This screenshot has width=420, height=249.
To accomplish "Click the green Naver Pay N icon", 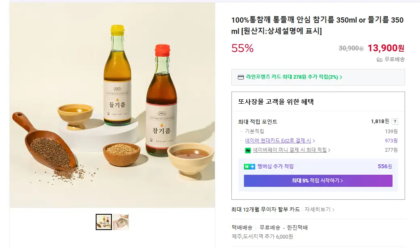I will point(248,150).
